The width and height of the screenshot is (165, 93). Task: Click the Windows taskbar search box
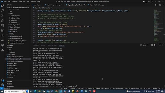(16, 91)
